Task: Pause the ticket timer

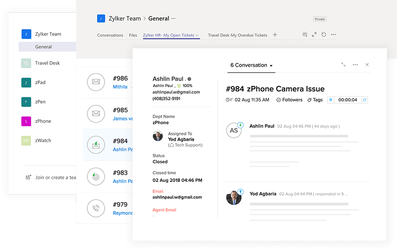Action: 330,100
